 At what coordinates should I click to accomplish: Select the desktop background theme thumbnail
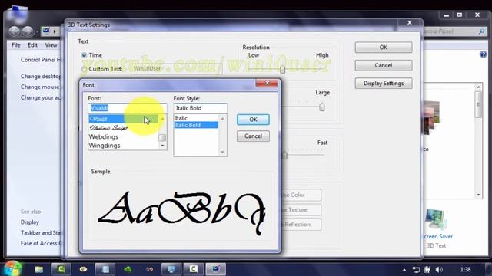tap(432, 117)
